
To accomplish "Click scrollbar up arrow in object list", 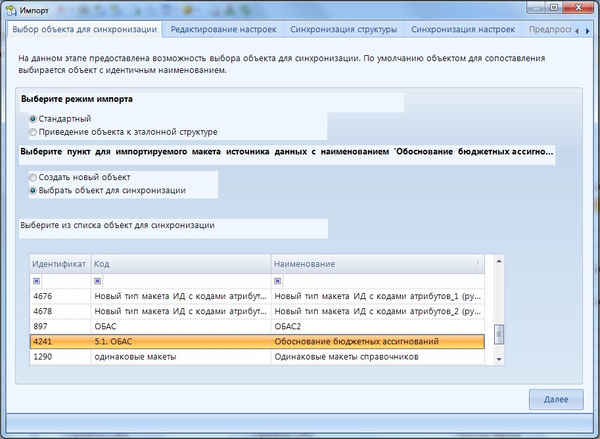I will coord(499,261).
